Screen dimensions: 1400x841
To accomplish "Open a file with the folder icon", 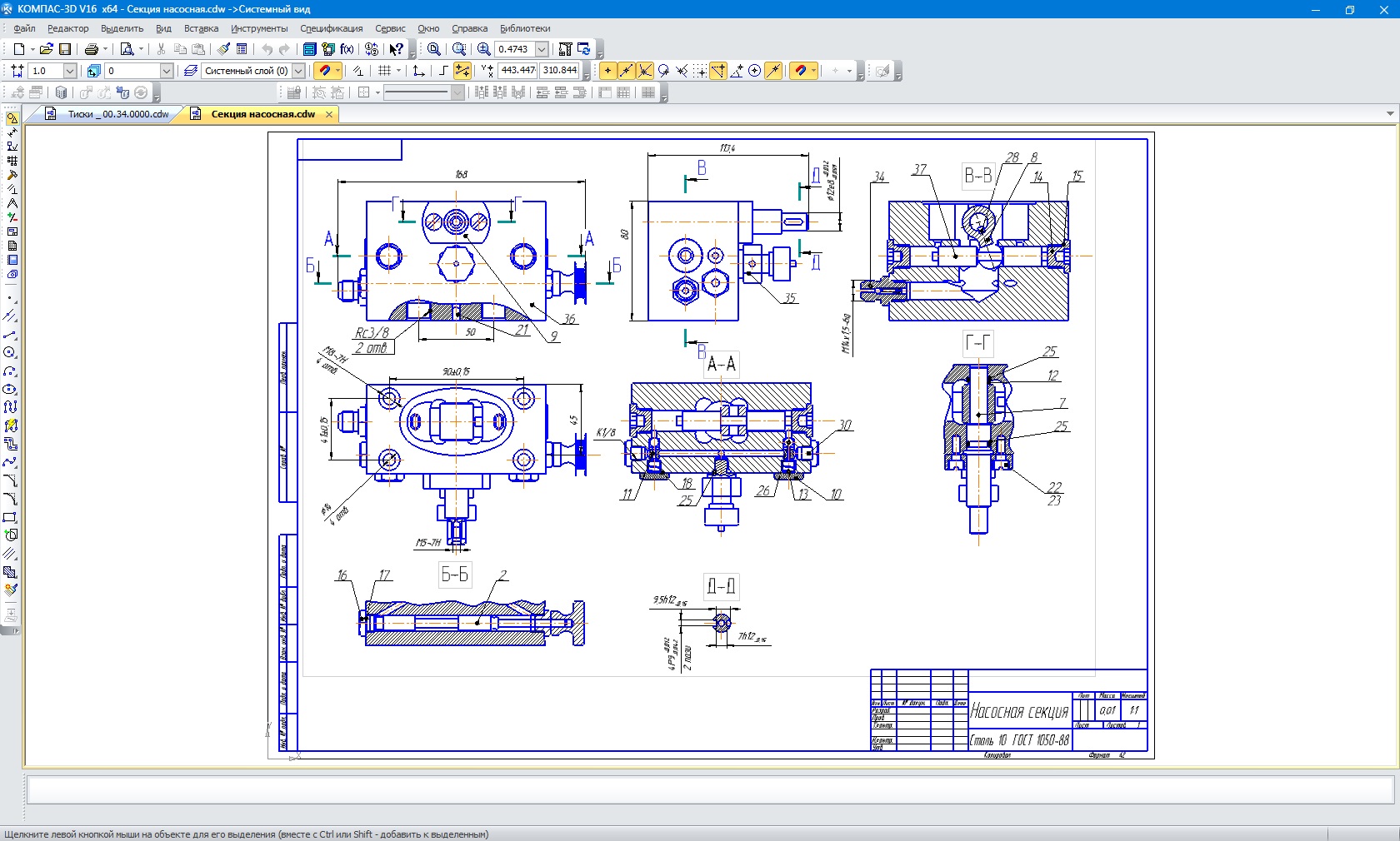I will coord(47,49).
